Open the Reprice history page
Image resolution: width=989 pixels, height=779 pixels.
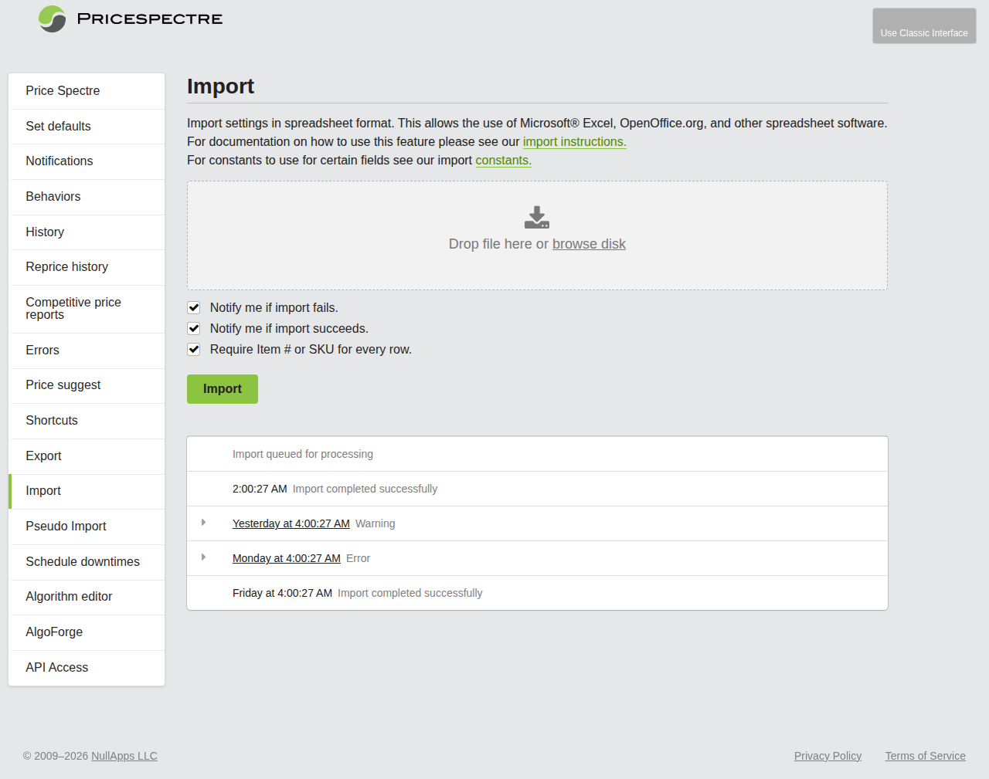(x=66, y=267)
